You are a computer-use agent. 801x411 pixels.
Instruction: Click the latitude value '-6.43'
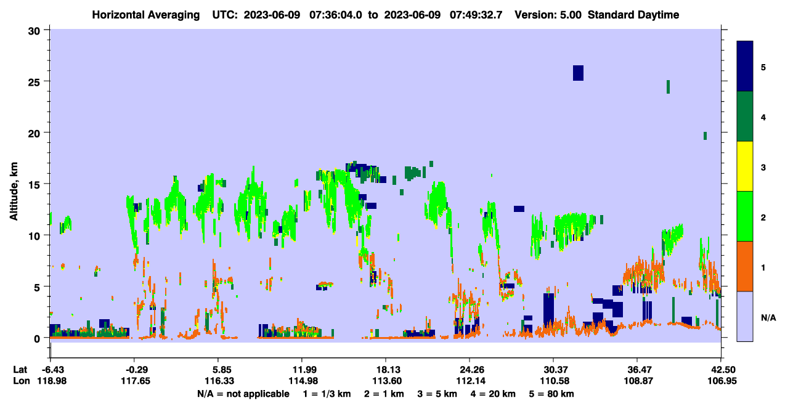52,370
